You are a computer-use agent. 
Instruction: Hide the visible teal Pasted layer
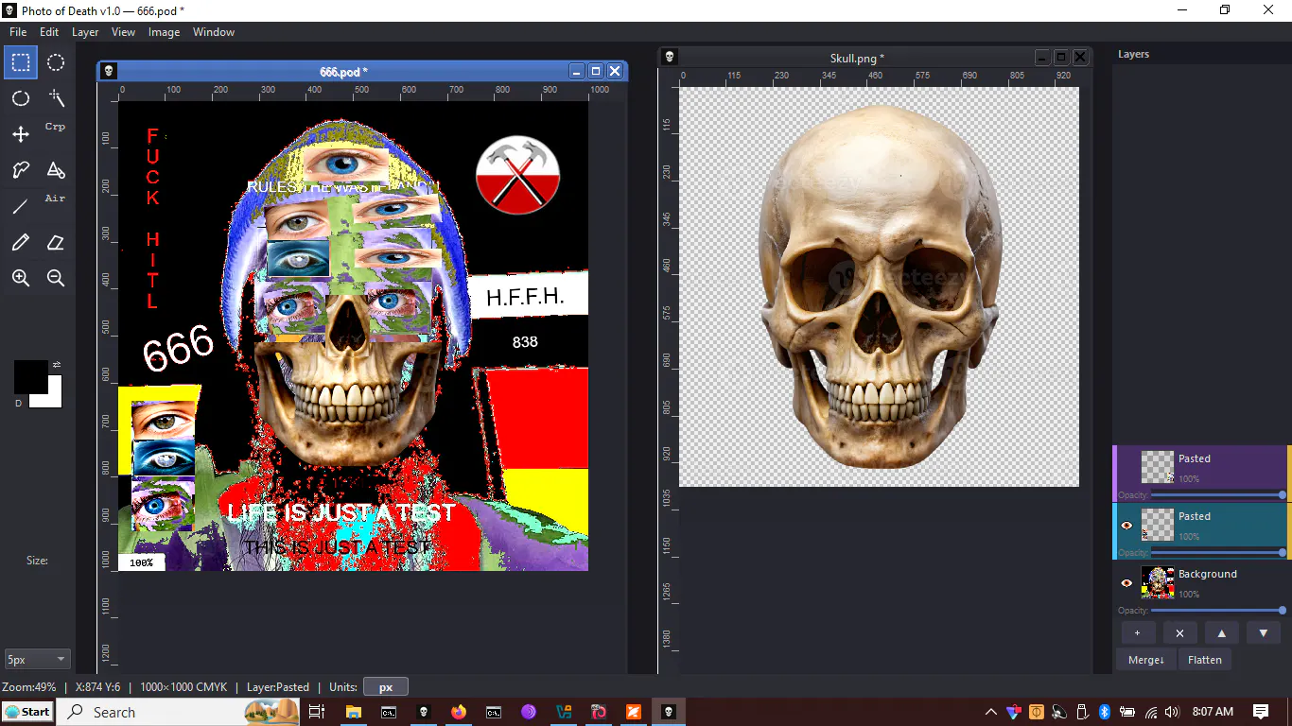pyautogui.click(x=1126, y=526)
